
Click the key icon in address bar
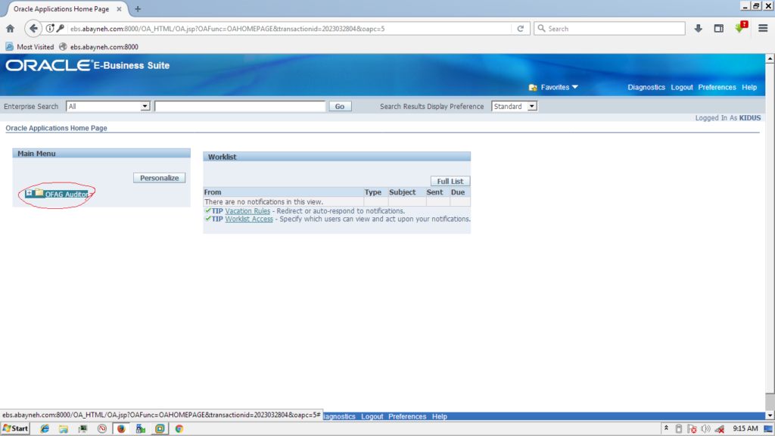(61, 29)
